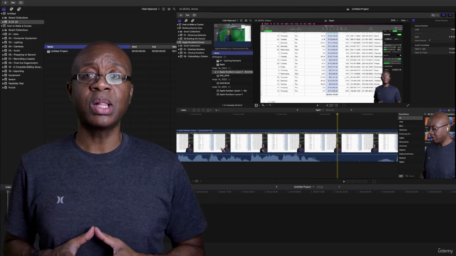Select the Objects transitions category
The image size is (456, 256).
pos(403,150)
